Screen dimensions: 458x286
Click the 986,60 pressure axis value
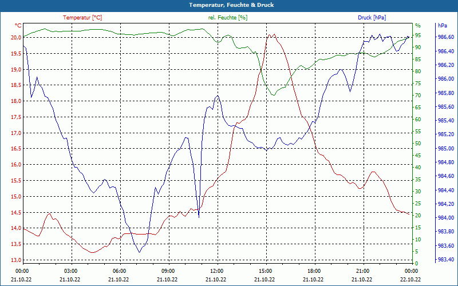tap(446, 37)
